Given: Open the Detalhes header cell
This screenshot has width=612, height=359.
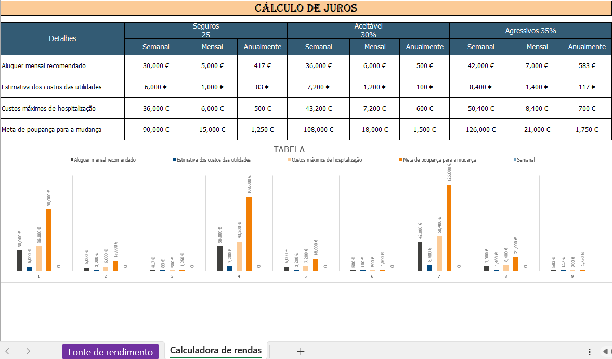Looking at the screenshot, I should click(x=62, y=38).
